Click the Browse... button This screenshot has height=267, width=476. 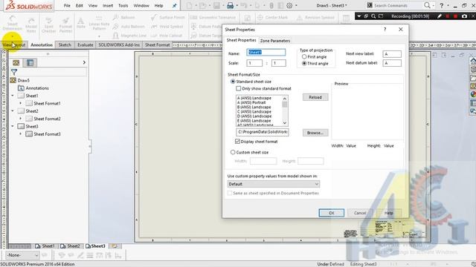pos(315,133)
